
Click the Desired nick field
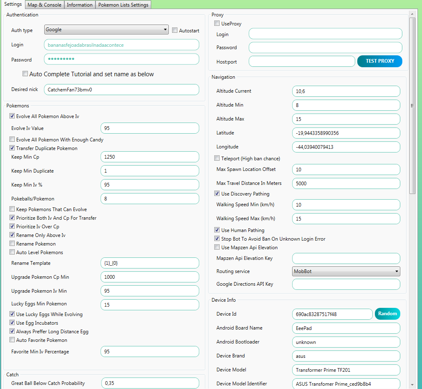click(121, 89)
